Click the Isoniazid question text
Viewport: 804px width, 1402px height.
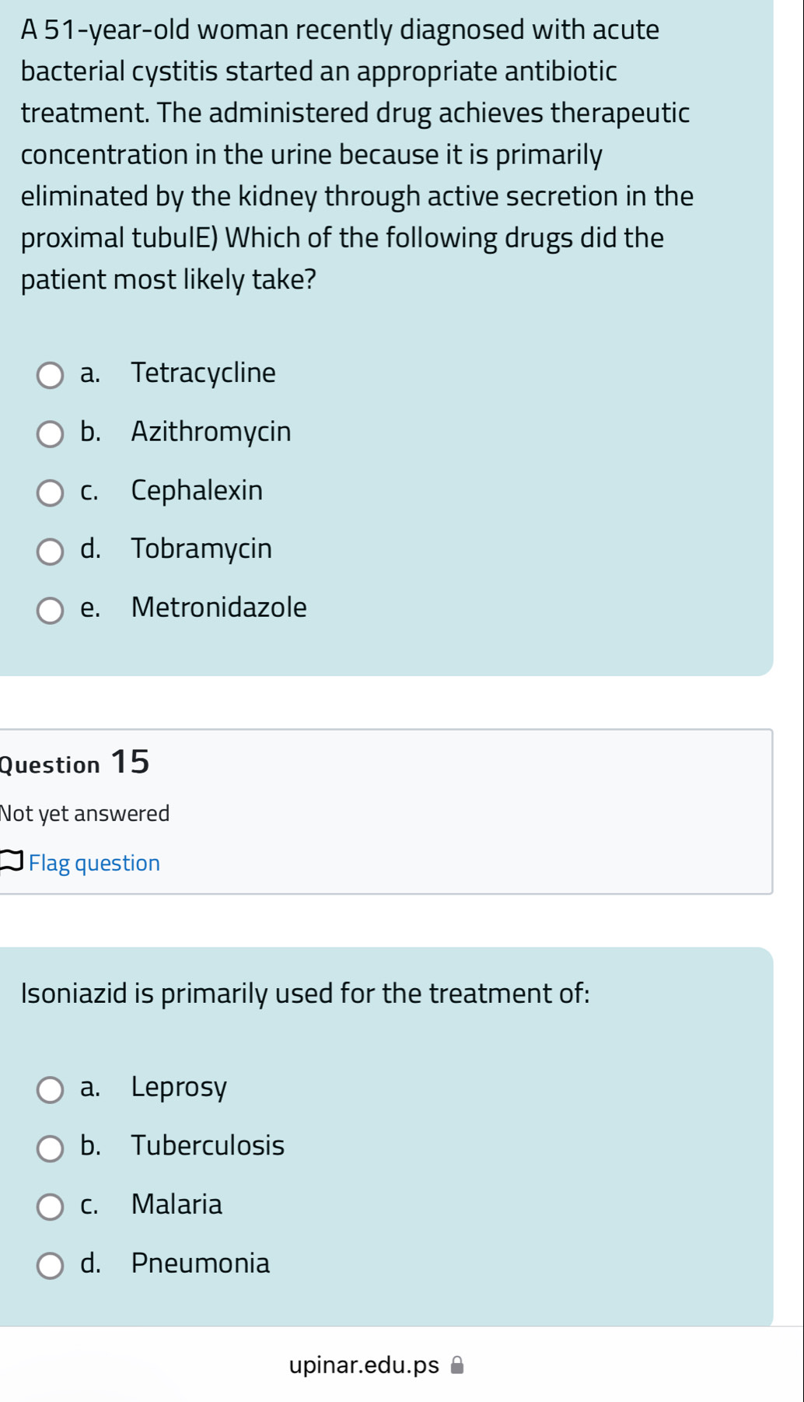[305, 994]
